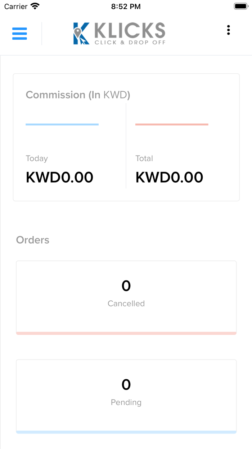
Task: Click the blue underline above Today
Action: tap(62, 124)
